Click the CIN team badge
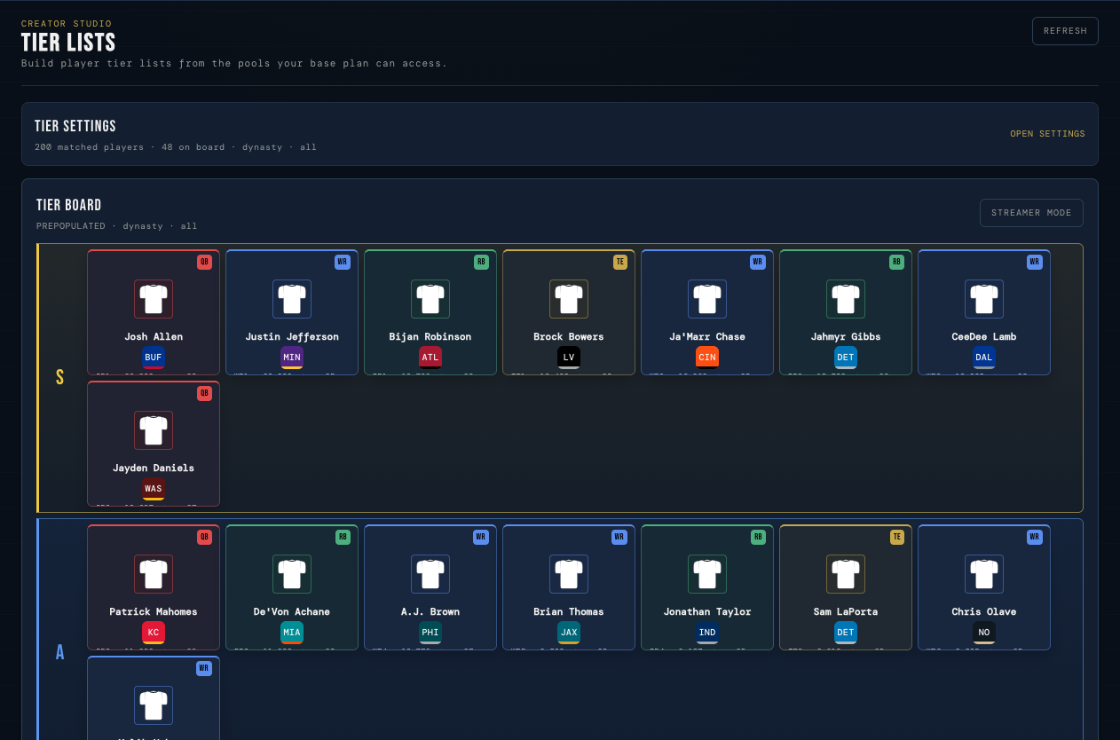 pyautogui.click(x=707, y=358)
